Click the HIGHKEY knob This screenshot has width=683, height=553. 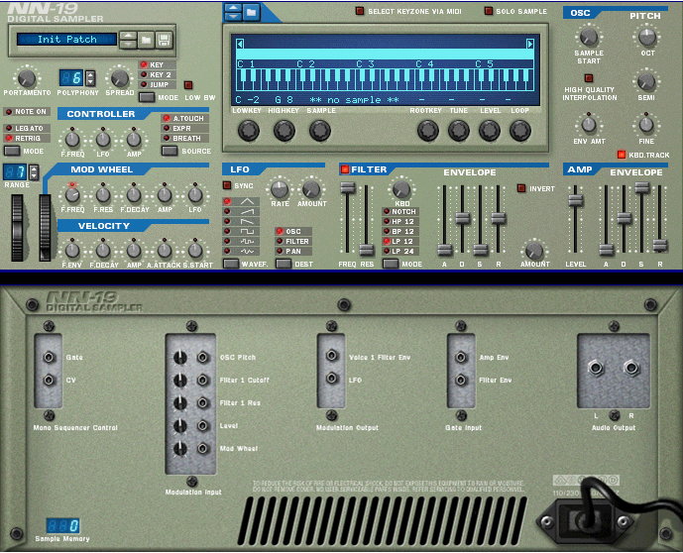[284, 131]
